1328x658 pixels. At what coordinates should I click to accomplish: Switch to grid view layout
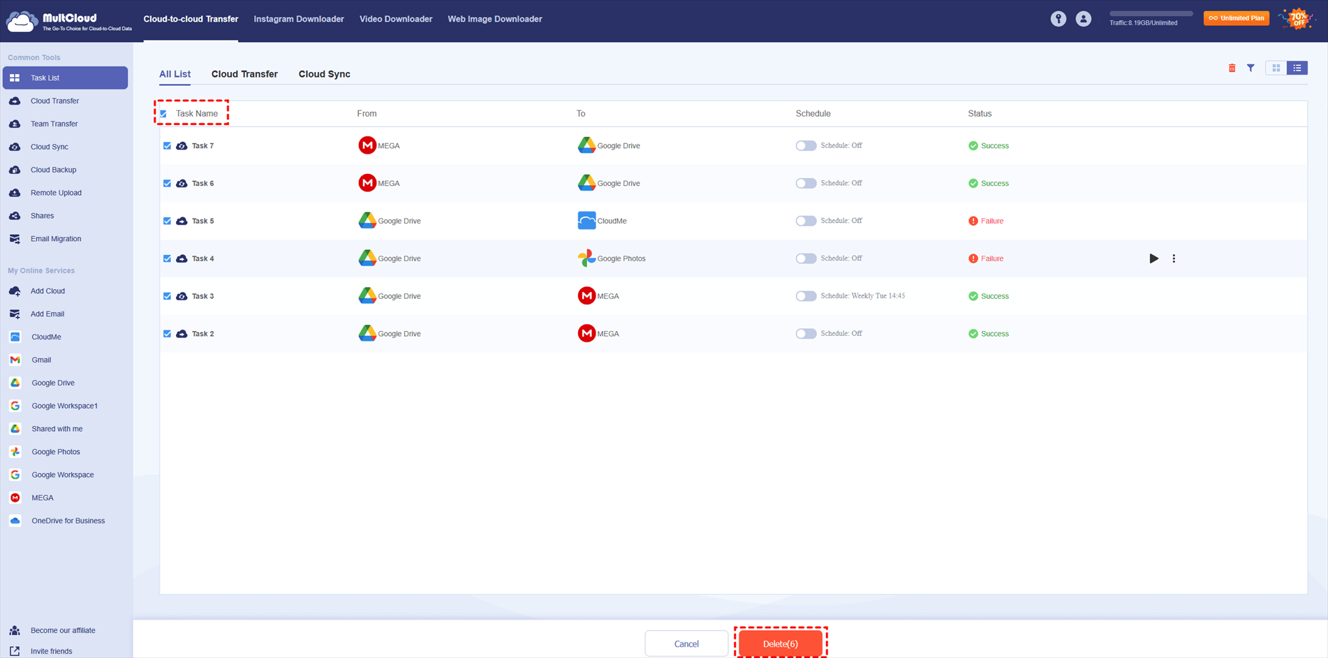[x=1276, y=68]
